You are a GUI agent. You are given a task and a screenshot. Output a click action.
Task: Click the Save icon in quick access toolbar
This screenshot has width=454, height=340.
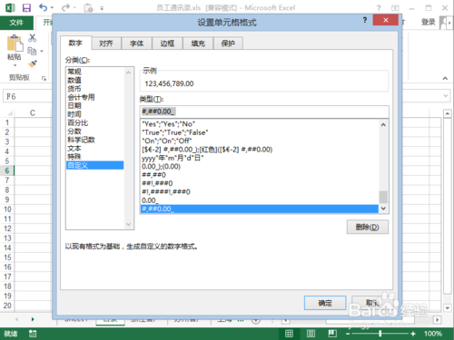(26, 8)
